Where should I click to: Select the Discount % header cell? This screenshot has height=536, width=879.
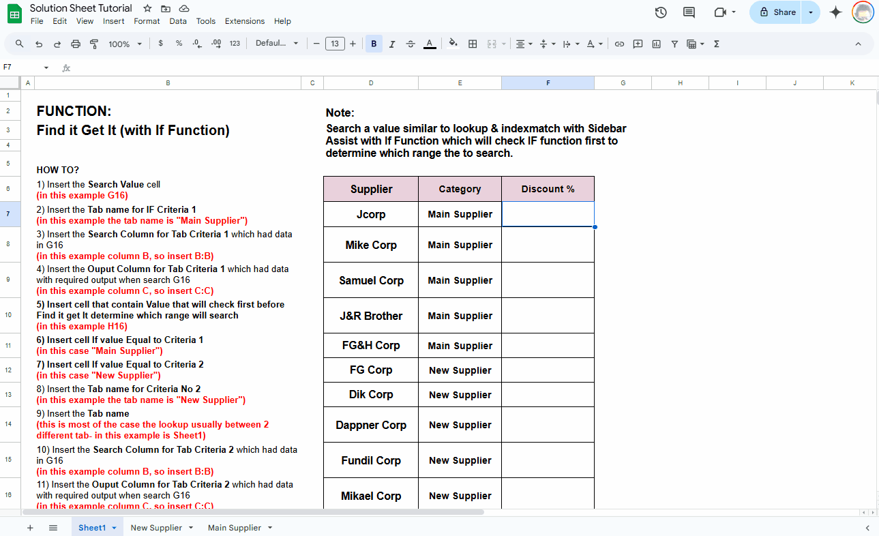point(548,189)
